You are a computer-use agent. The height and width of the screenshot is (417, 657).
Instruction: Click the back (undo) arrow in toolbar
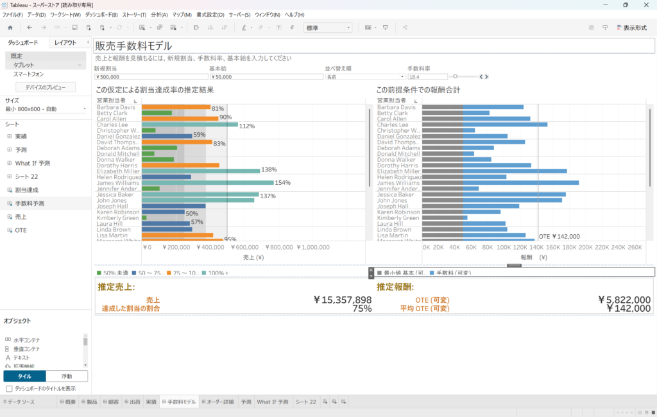[x=30, y=28]
